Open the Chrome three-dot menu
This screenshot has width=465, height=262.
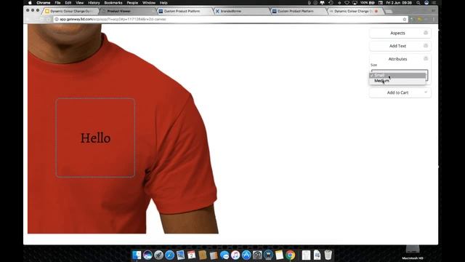point(434,20)
